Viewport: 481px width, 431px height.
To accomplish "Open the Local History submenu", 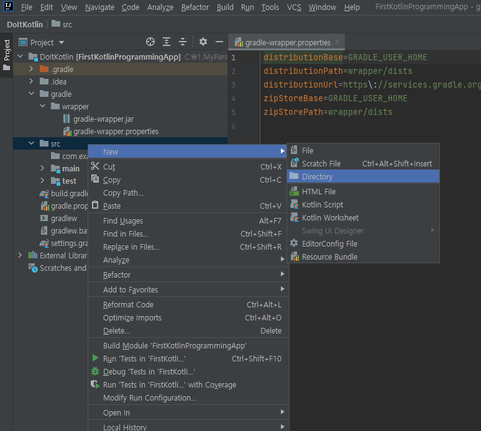I will coord(188,427).
